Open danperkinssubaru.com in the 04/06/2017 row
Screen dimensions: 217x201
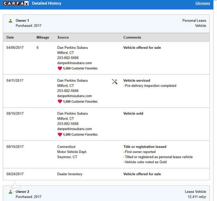click(x=74, y=63)
